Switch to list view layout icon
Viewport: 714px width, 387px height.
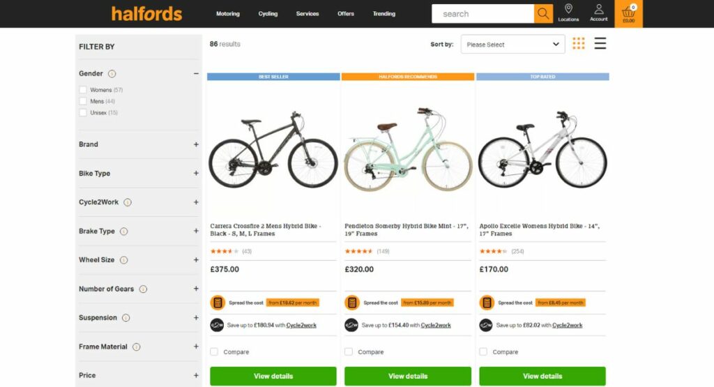point(600,43)
